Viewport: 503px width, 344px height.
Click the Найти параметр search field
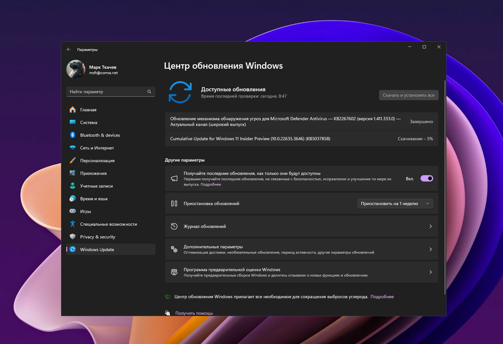coord(111,91)
